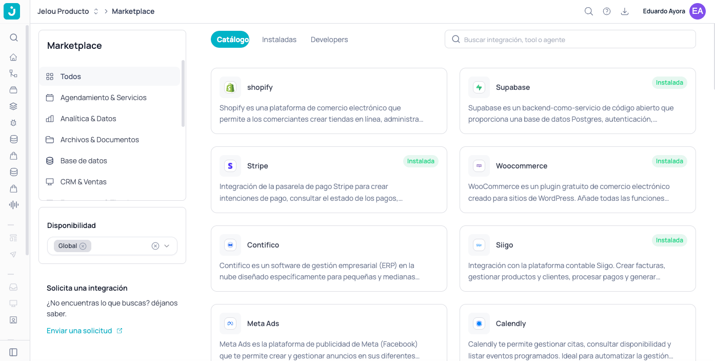
Task: Click the Supabase logo icon
Action: (x=479, y=87)
